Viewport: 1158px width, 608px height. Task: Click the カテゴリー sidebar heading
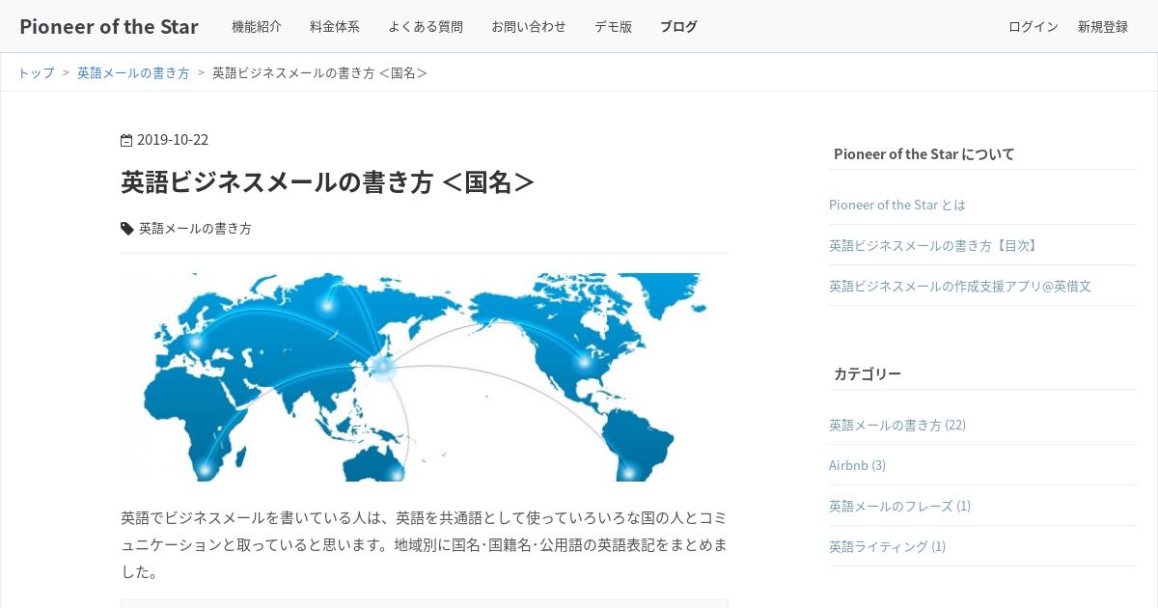point(868,373)
